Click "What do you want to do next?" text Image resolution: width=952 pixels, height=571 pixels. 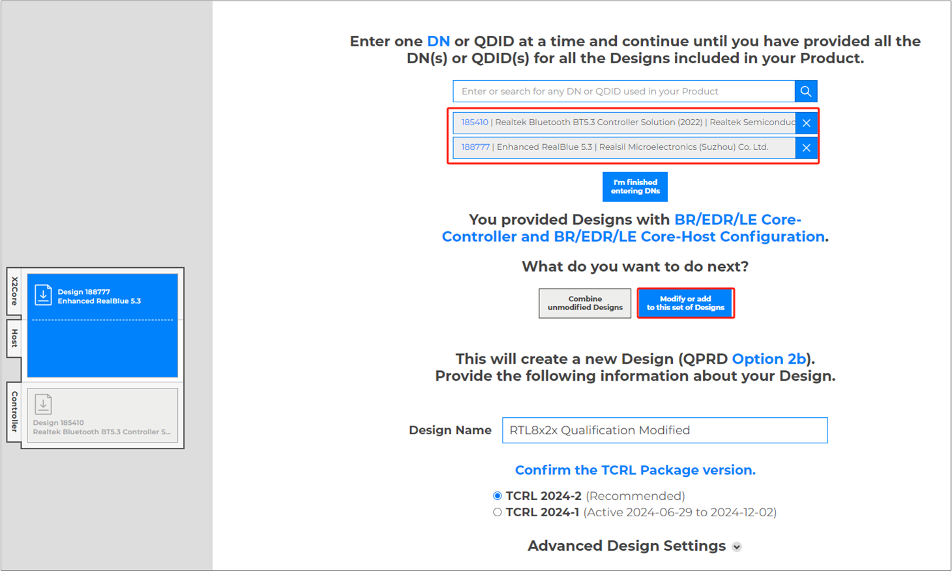click(635, 267)
